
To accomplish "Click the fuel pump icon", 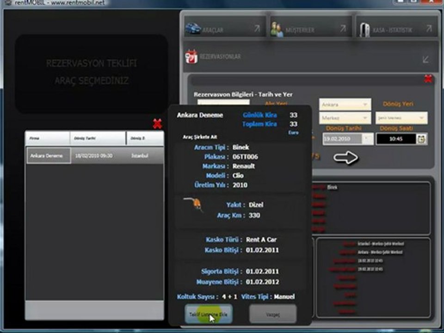I will coord(194,204).
